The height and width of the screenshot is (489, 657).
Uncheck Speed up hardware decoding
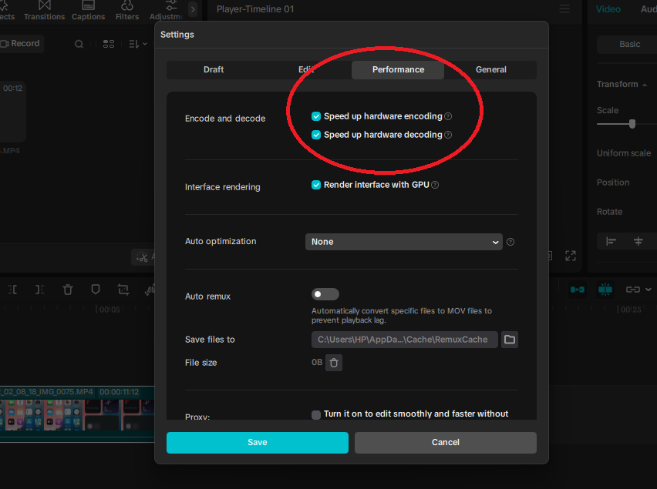pos(316,135)
